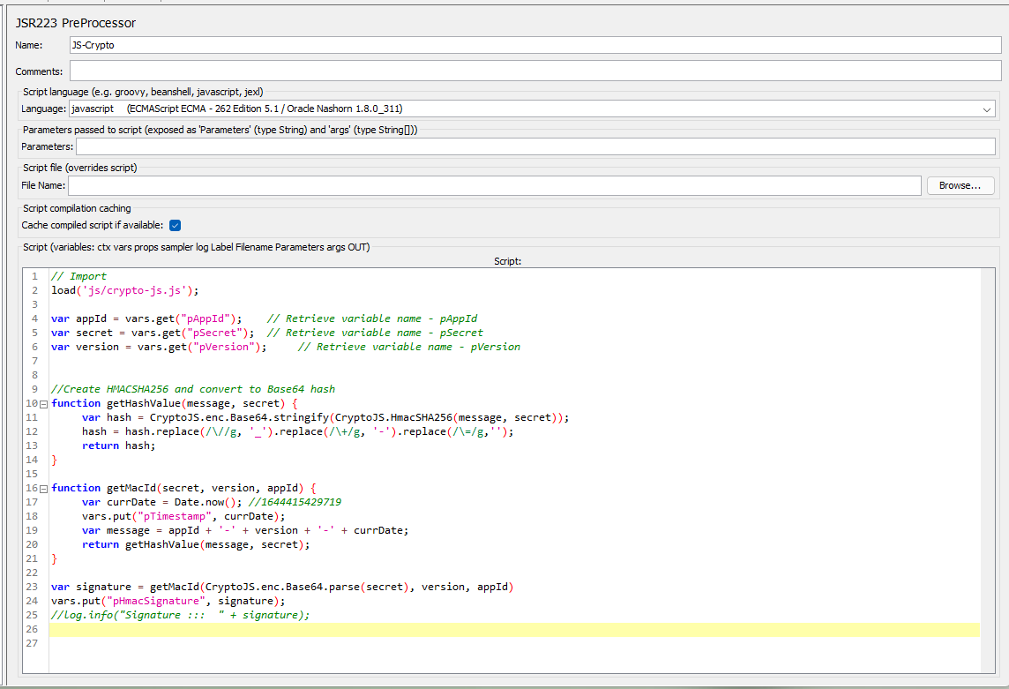Click the hash.replace line in the script

click(x=298, y=432)
